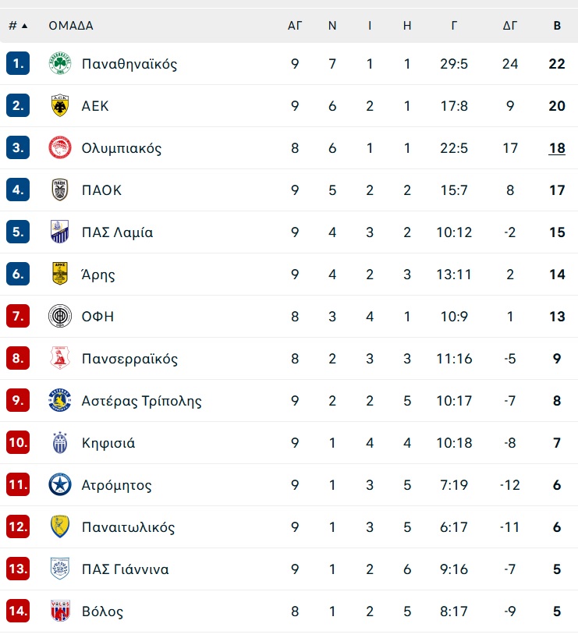Click the Παναιτωλικός yellow shield logo
578x638 pixels.
click(x=60, y=526)
